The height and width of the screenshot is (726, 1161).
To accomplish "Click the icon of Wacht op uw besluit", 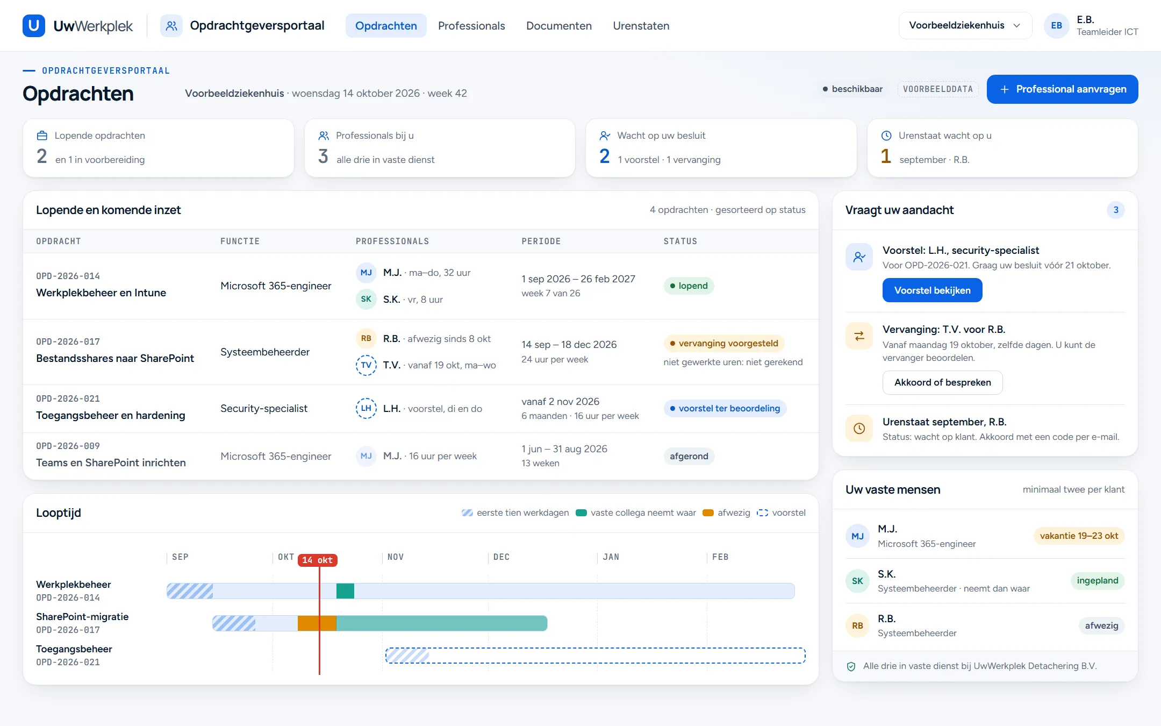I will (605, 136).
